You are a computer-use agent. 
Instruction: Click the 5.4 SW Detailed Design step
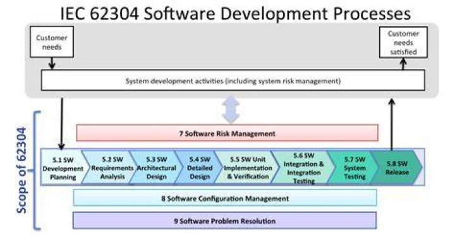coord(199,167)
